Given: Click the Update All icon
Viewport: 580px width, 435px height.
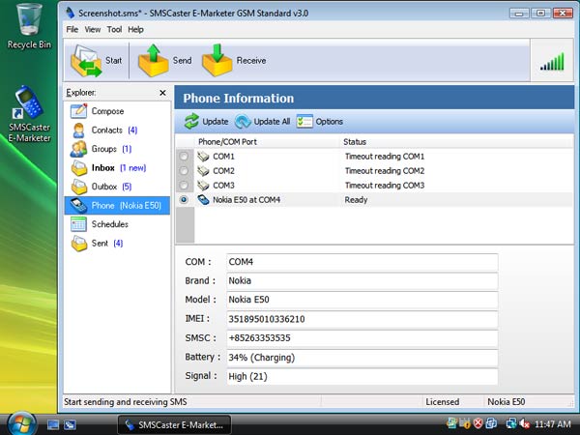Looking at the screenshot, I should point(243,122).
